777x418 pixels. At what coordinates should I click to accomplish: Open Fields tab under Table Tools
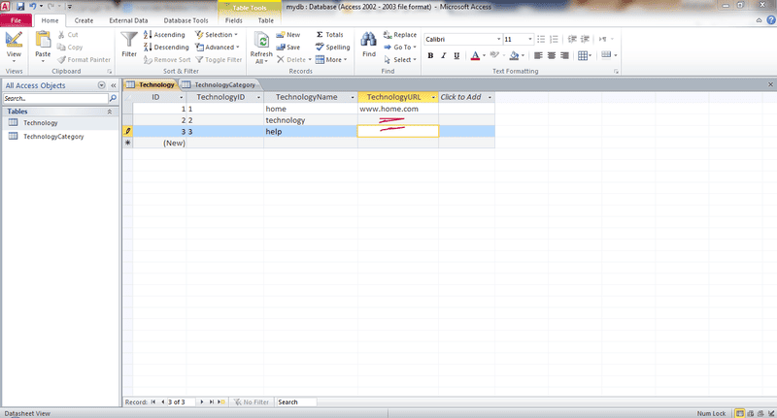(x=233, y=20)
